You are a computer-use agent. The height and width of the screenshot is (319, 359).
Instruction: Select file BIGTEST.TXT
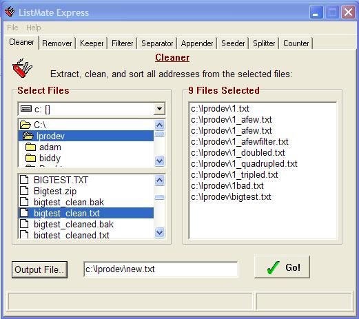(86, 180)
